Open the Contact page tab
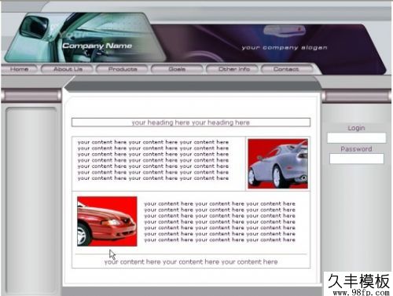The height and width of the screenshot is (296, 393). (286, 69)
